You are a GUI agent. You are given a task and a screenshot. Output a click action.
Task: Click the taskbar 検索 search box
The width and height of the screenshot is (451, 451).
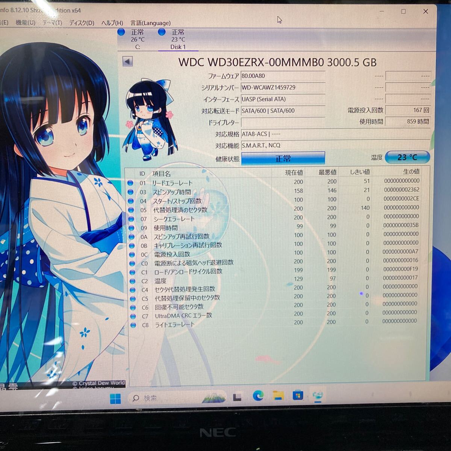pos(177,398)
